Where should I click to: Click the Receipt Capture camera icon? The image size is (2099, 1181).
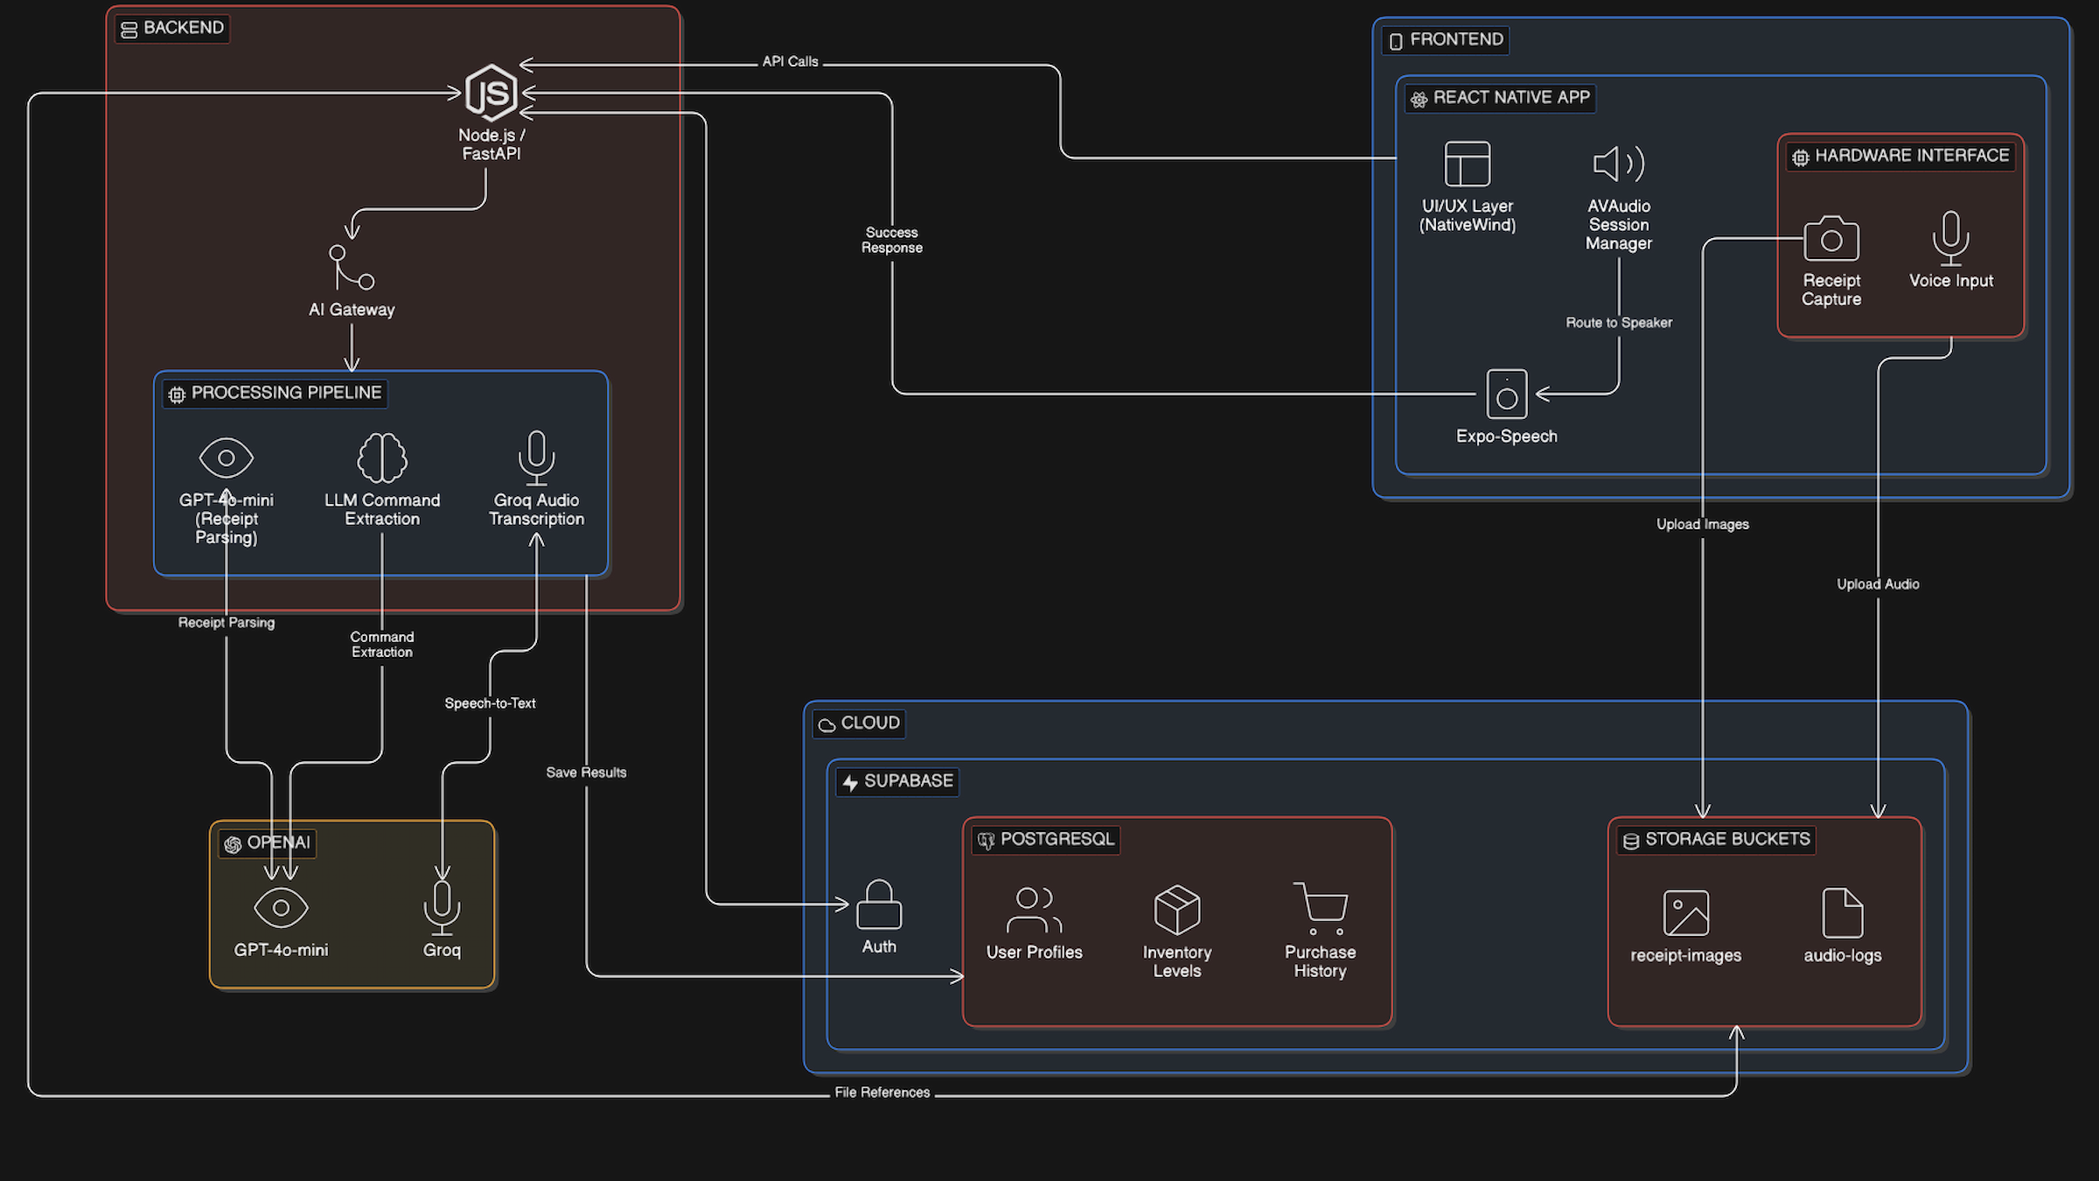coord(1831,238)
